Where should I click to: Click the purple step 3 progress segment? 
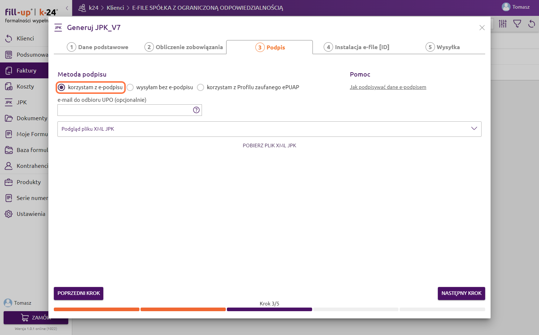point(269,309)
